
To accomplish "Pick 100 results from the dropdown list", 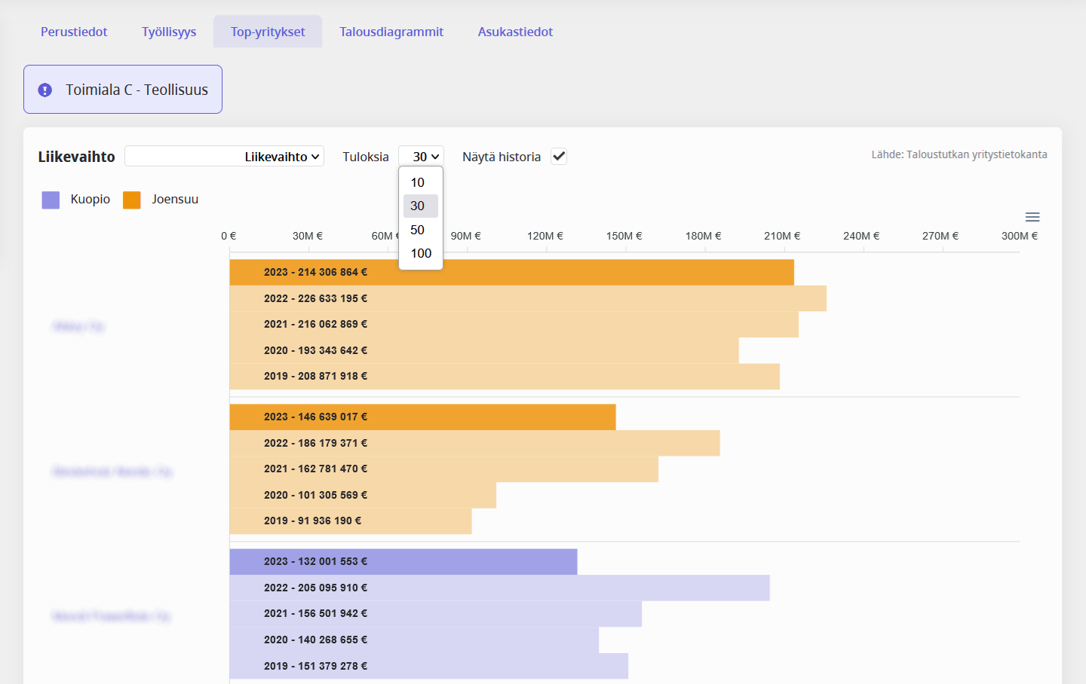I will [x=421, y=253].
